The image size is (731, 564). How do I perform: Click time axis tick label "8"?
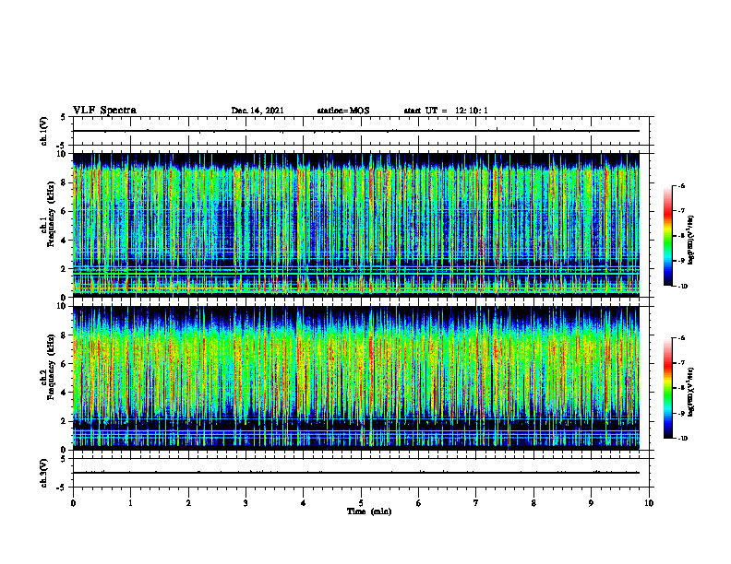click(533, 503)
